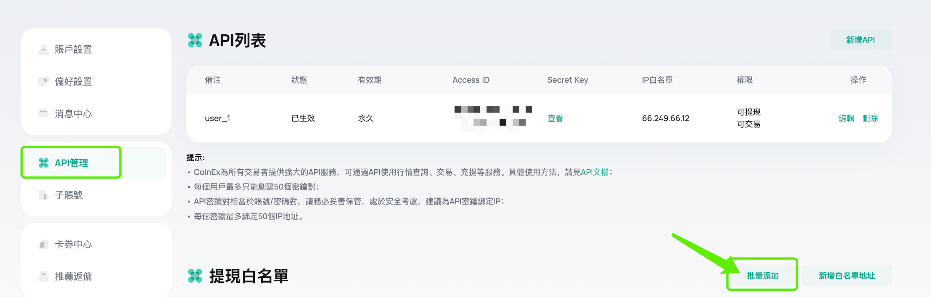Image resolution: width=931 pixels, height=297 pixels.
Task: Edit the user_1 API key with 編輯
Action: point(847,118)
